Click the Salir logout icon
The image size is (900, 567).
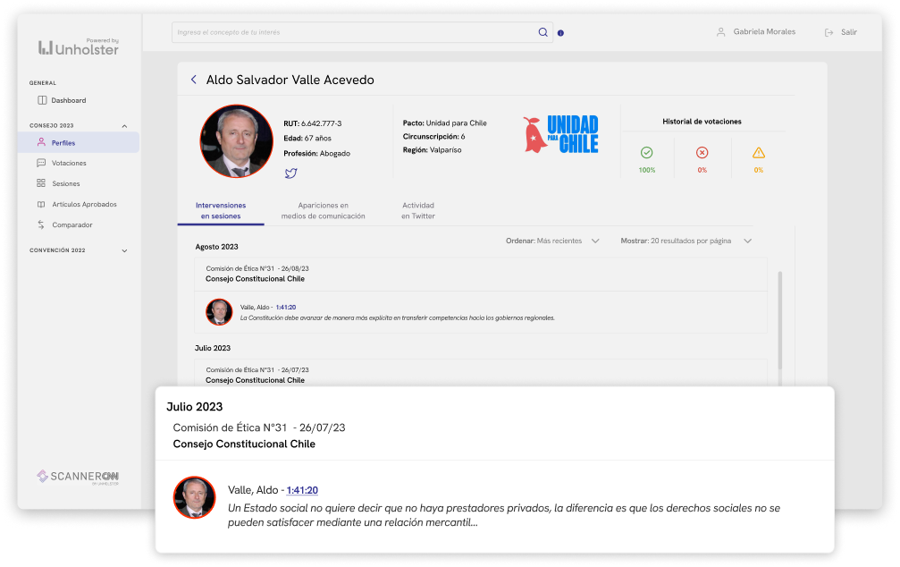tap(829, 32)
